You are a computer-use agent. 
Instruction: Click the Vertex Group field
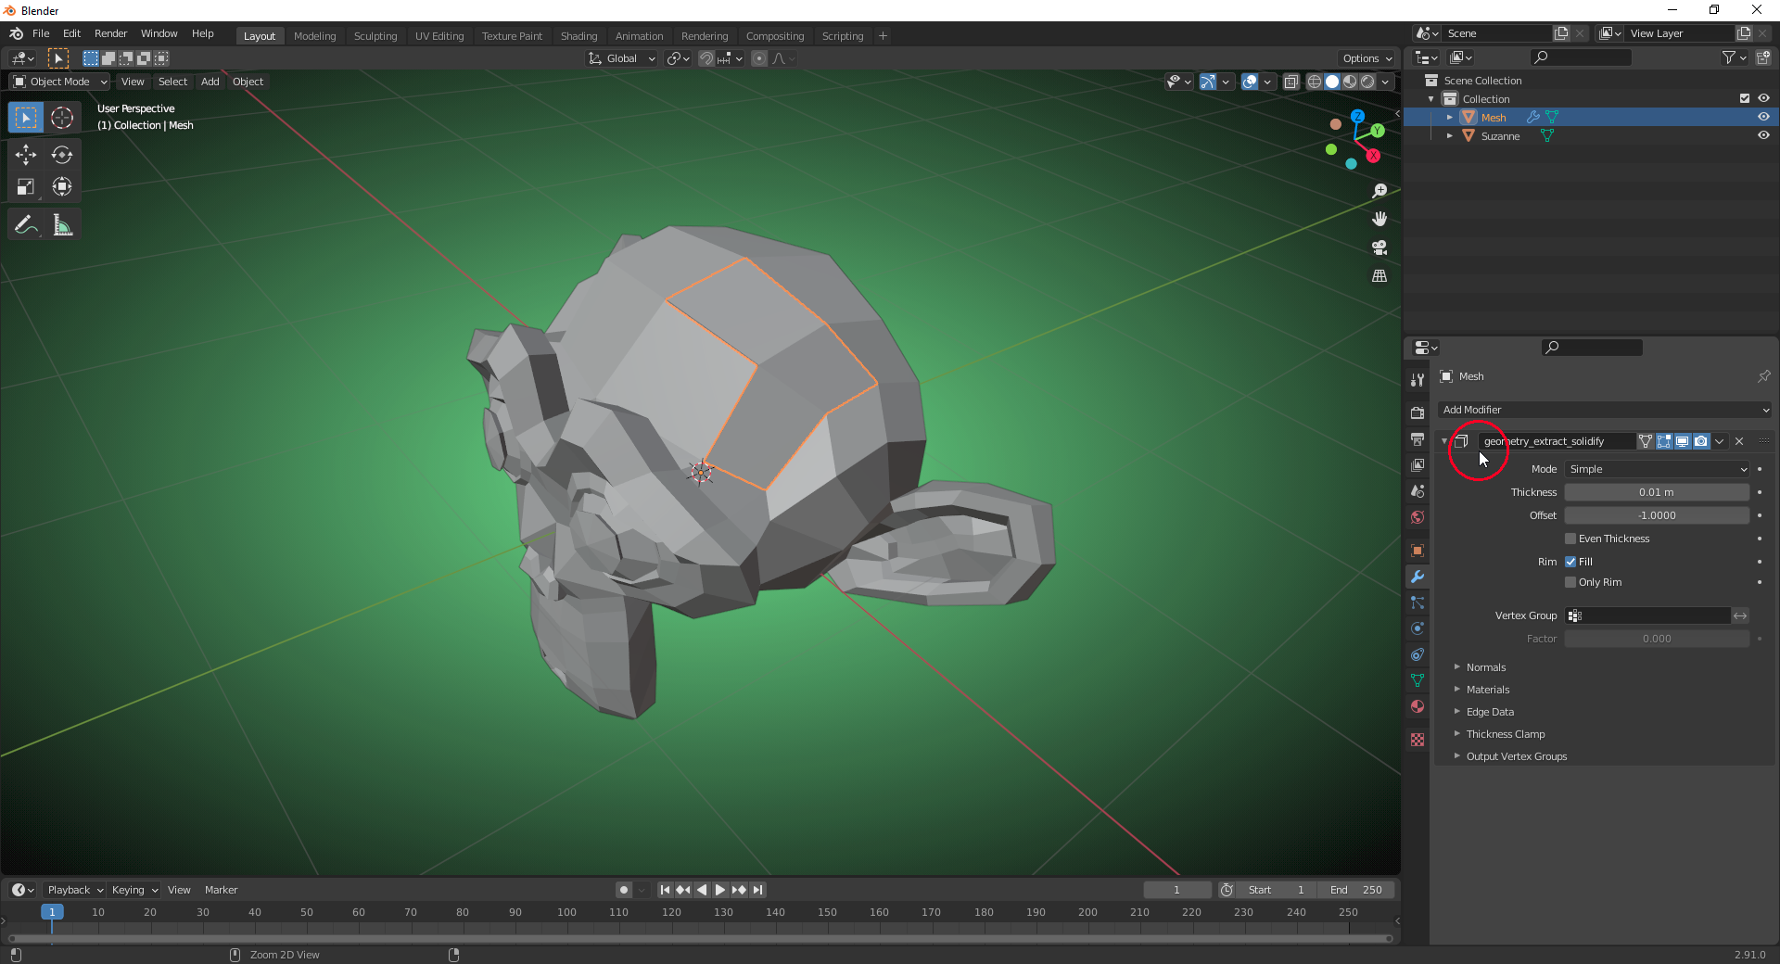[1647, 615]
